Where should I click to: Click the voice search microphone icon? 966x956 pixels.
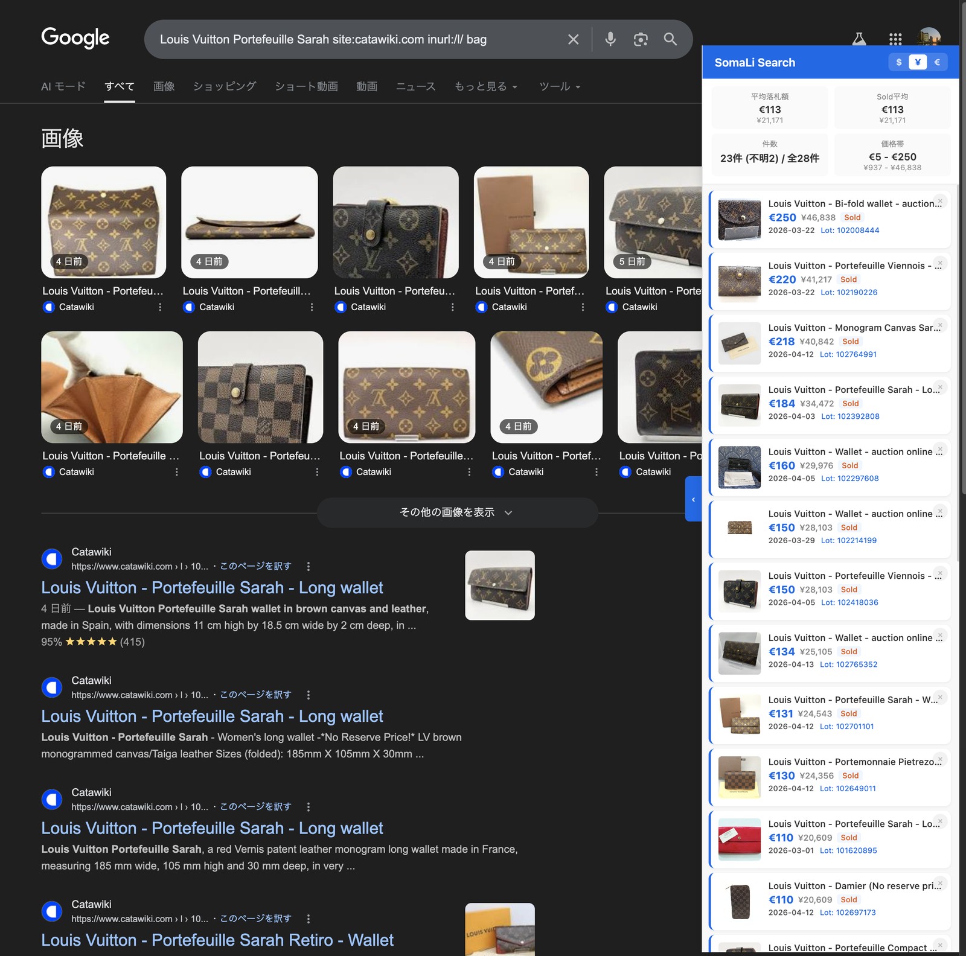[610, 39]
